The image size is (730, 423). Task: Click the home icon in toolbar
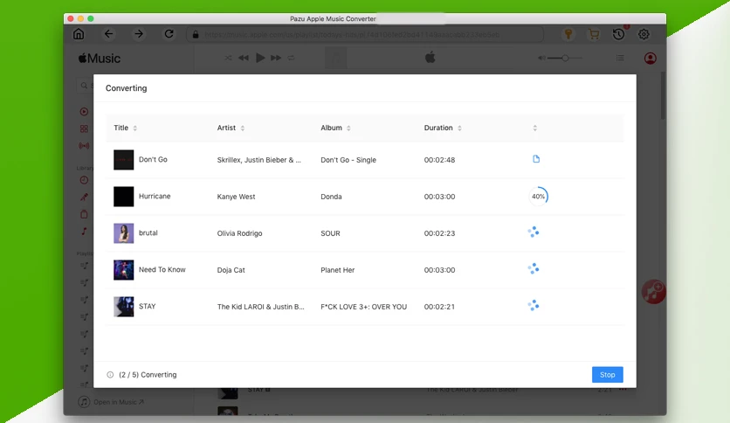click(79, 34)
